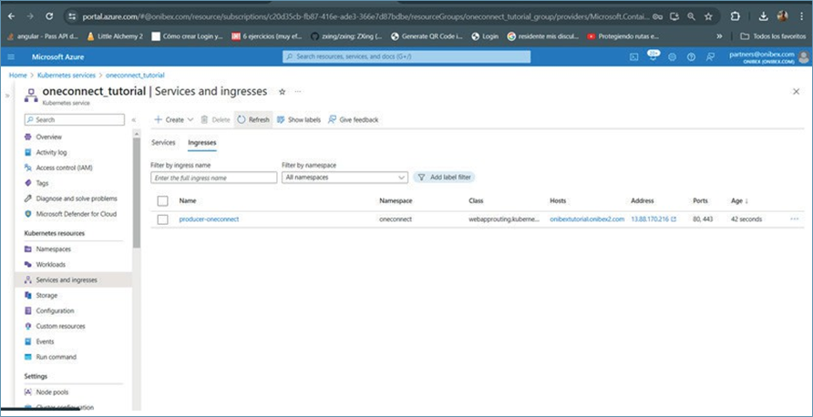Open the browser three-dot menu
This screenshot has width=813, height=417.
click(801, 16)
